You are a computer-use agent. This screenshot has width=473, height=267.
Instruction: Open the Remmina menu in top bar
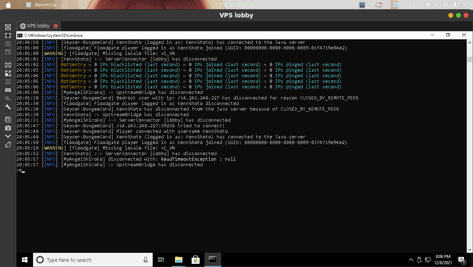(41, 5)
